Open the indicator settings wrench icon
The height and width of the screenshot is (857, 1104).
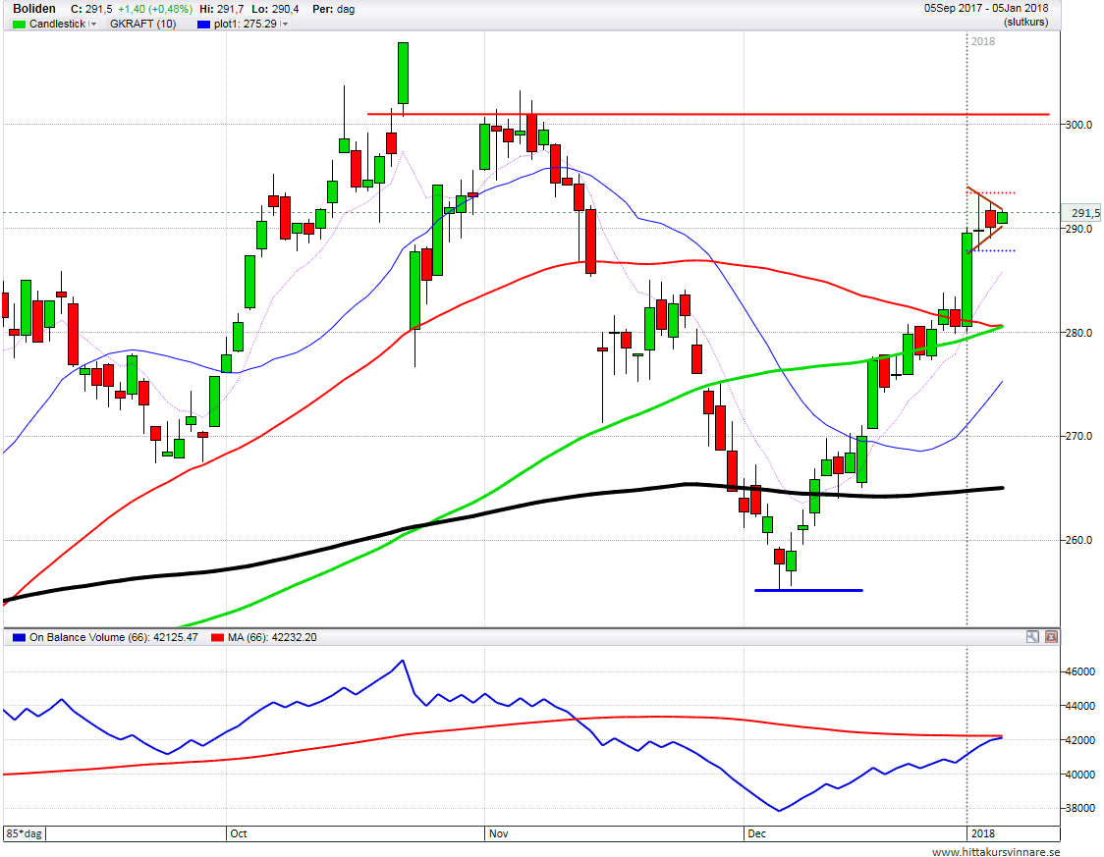point(1032,637)
